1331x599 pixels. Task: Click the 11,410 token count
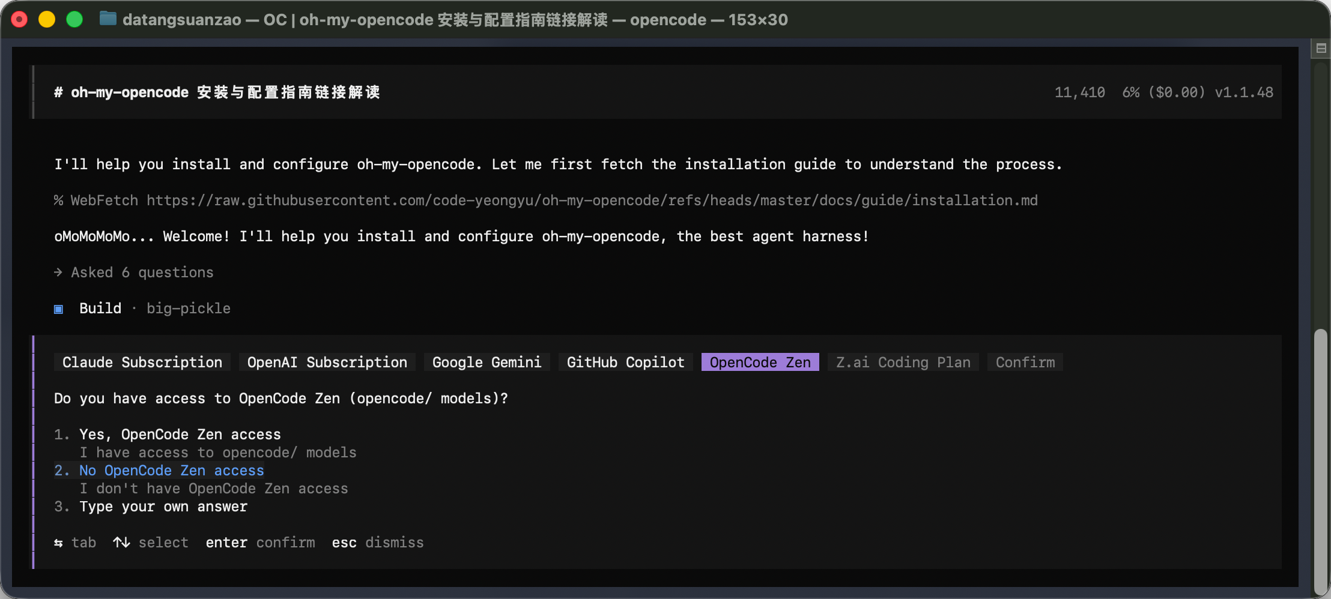[x=1080, y=92]
